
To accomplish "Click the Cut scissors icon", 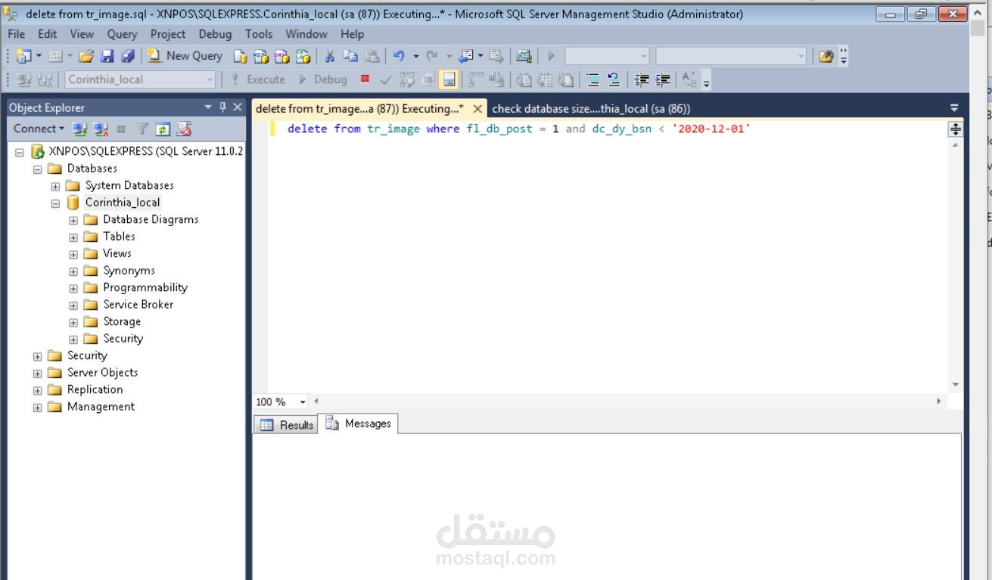I will (330, 56).
